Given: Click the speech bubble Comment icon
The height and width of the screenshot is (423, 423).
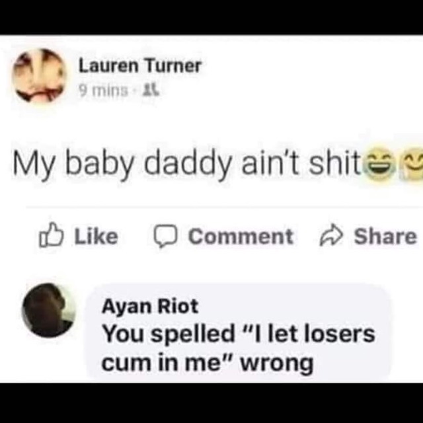Looking at the screenshot, I should [x=165, y=236].
